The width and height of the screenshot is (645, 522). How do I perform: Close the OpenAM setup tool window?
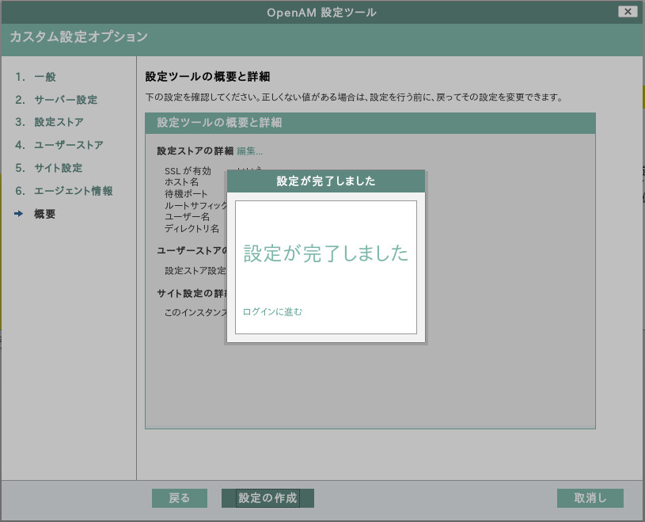pos(628,11)
